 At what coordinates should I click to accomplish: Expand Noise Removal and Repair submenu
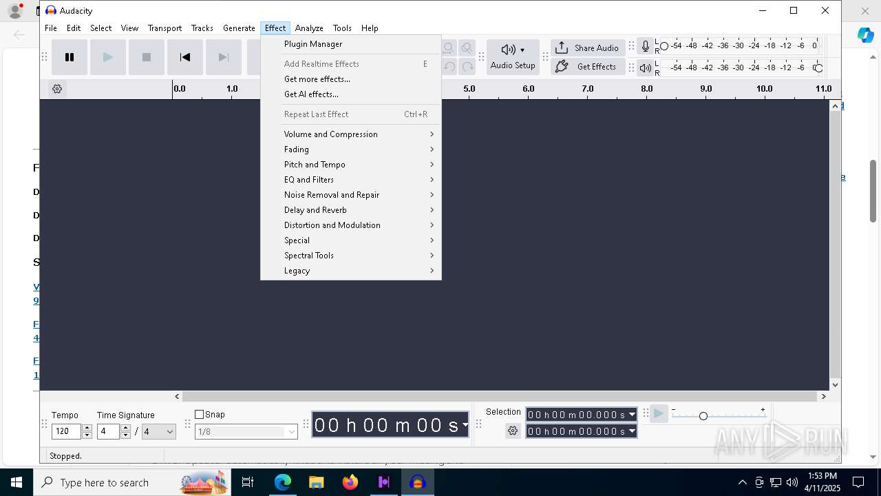[x=351, y=195]
